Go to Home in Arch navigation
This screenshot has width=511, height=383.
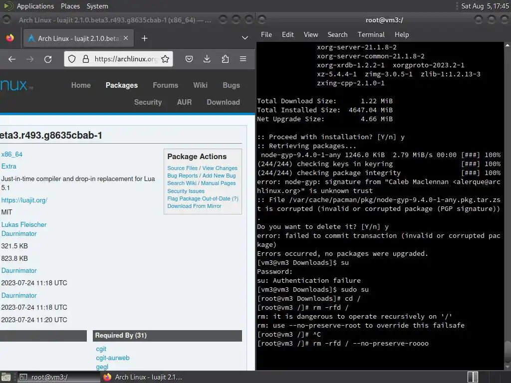[81, 85]
